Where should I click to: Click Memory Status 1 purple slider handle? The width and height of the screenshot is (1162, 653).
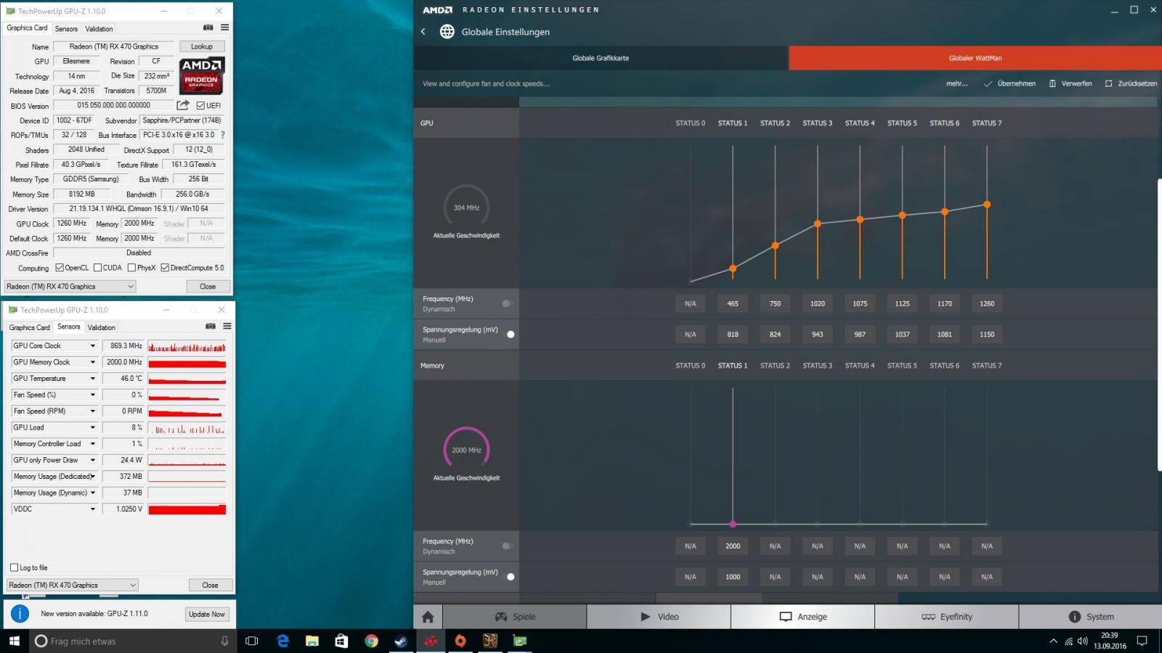coord(733,524)
